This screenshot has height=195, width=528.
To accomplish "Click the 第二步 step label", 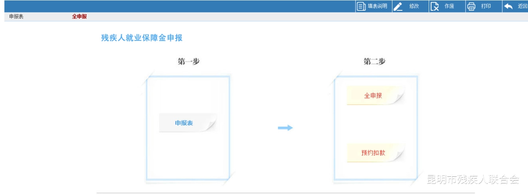I will click(x=374, y=61).
